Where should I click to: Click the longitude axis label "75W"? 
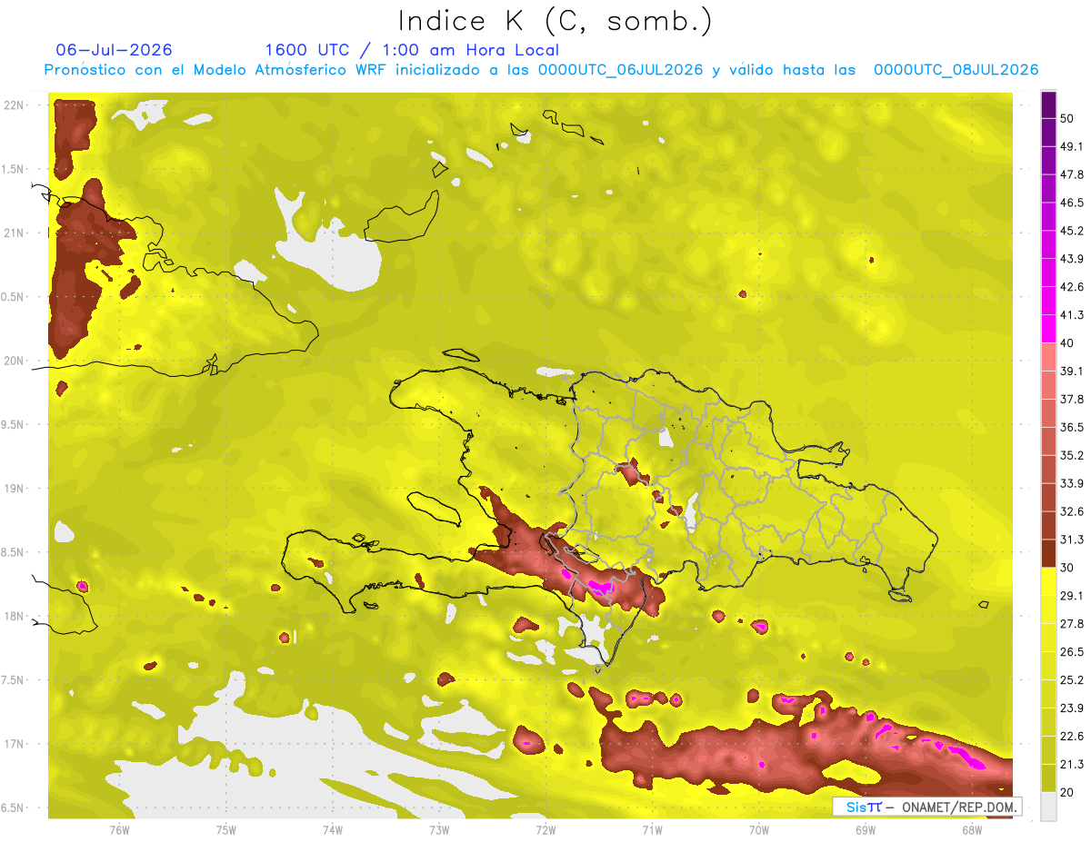[225, 829]
